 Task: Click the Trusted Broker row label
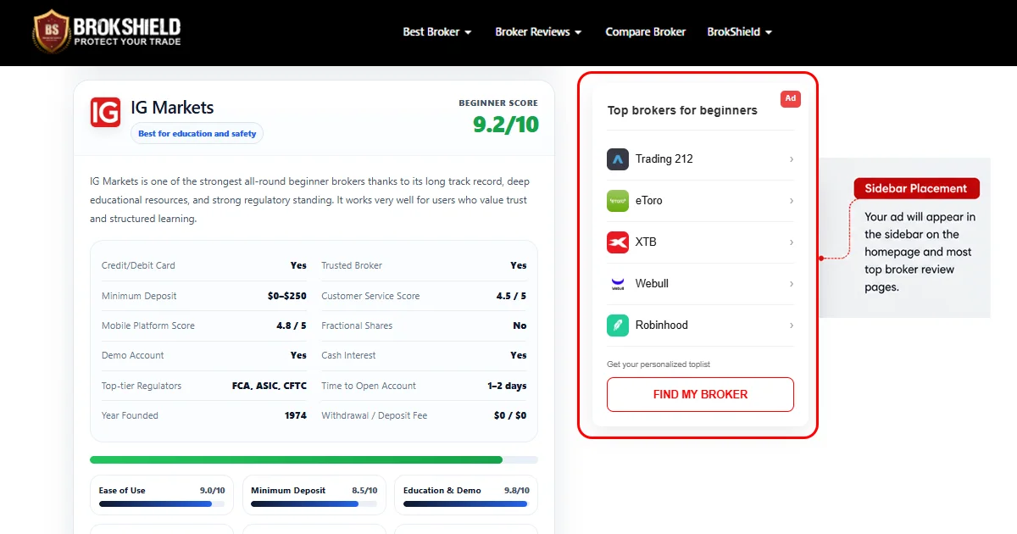click(x=352, y=265)
